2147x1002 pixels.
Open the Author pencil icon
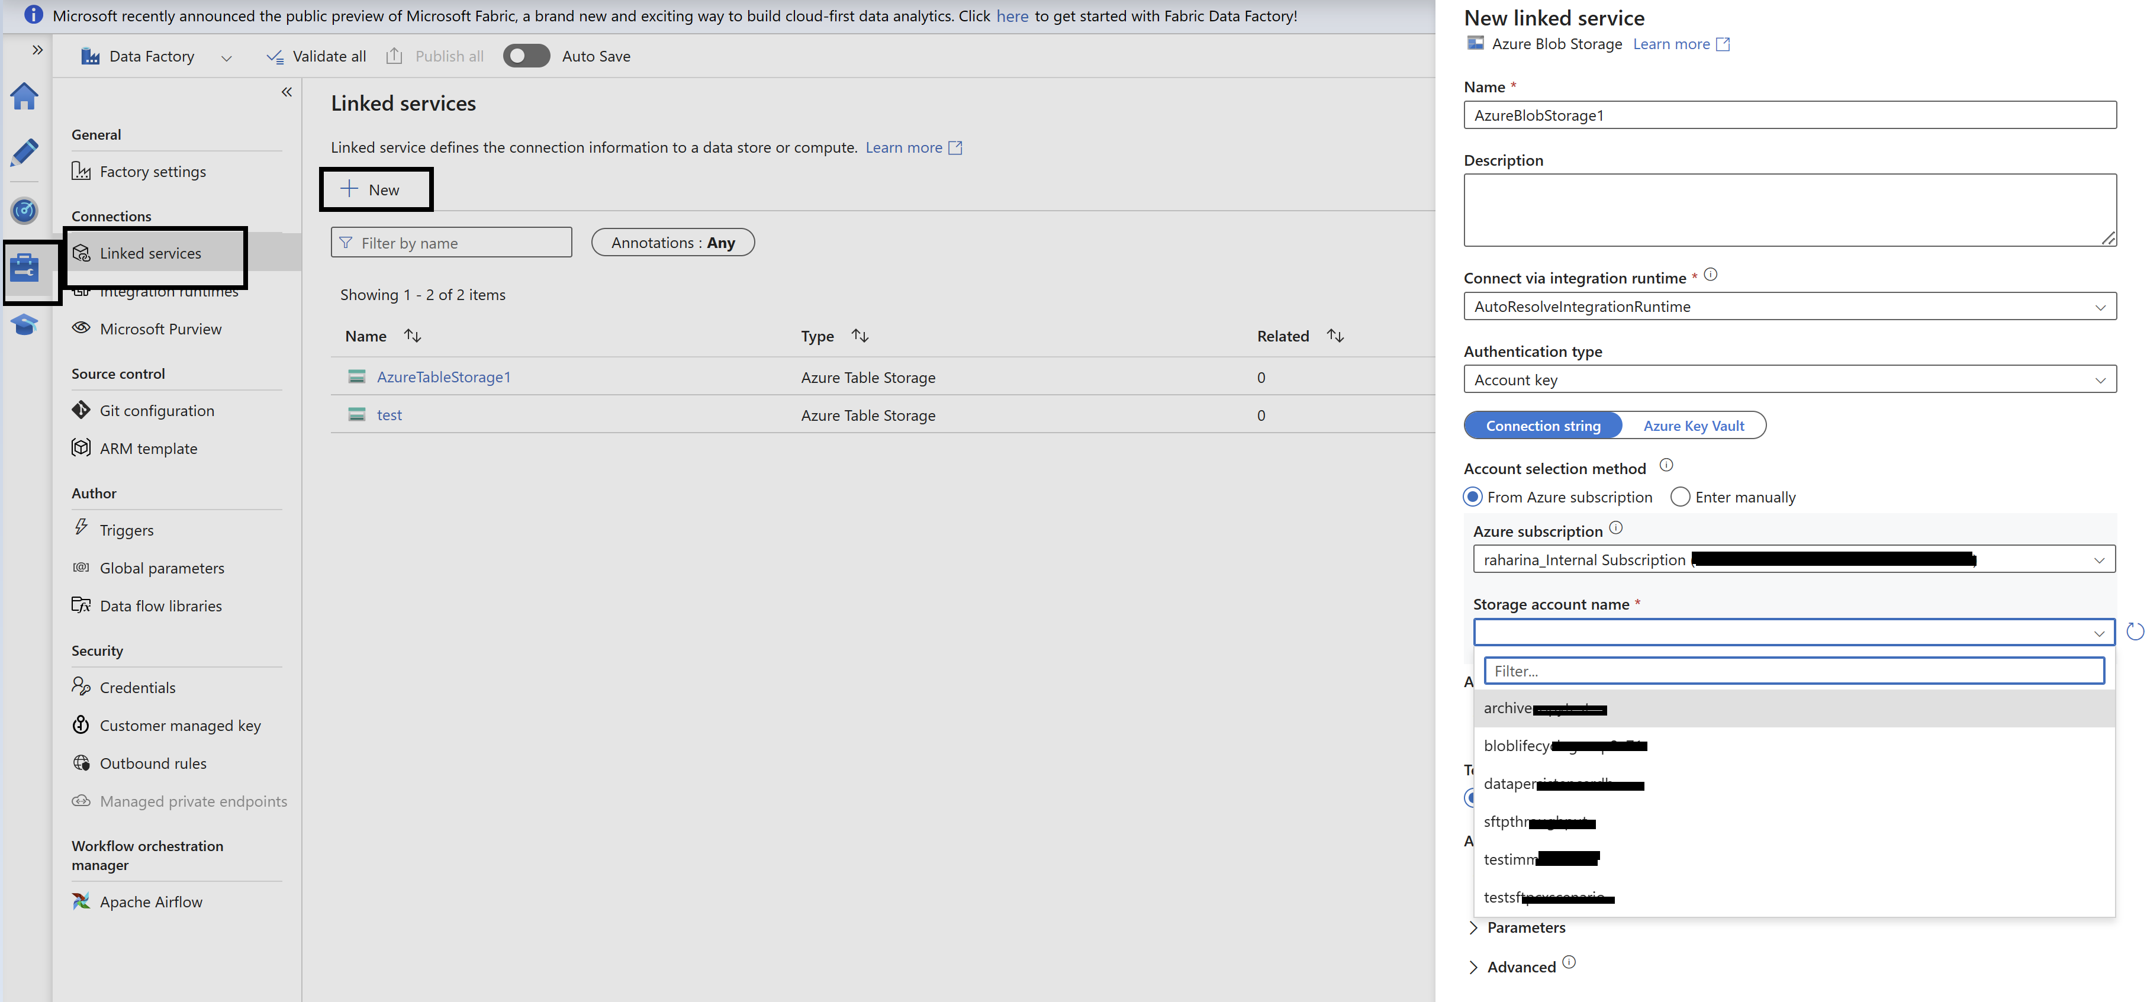pyautogui.click(x=24, y=153)
